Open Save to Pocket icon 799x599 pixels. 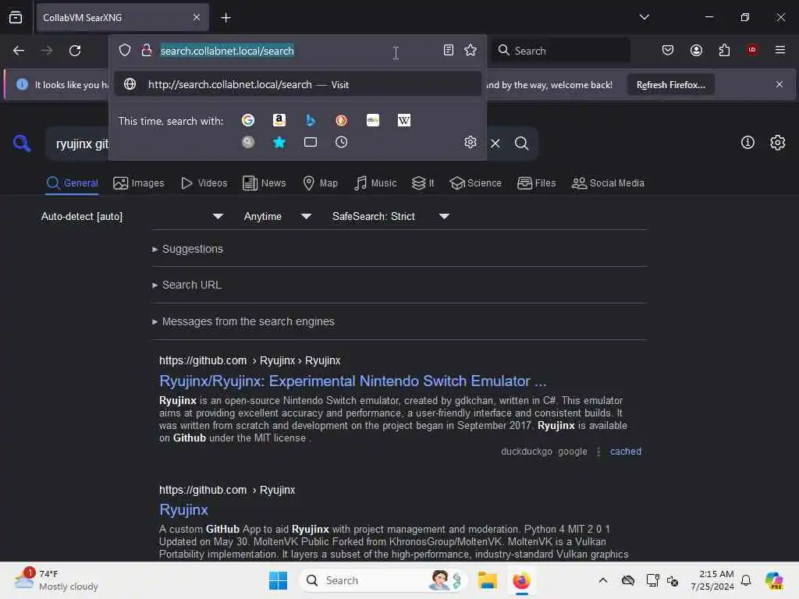click(x=668, y=50)
